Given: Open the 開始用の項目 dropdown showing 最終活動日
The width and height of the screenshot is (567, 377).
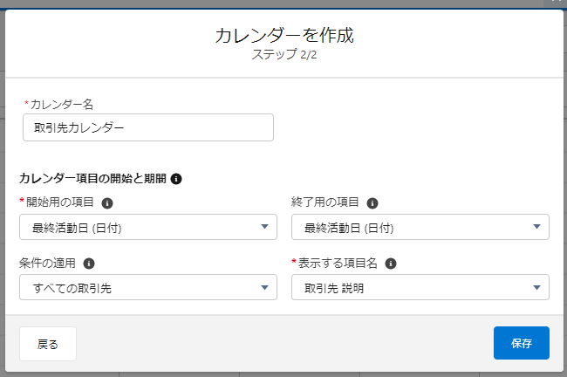Looking at the screenshot, I should pos(148,227).
